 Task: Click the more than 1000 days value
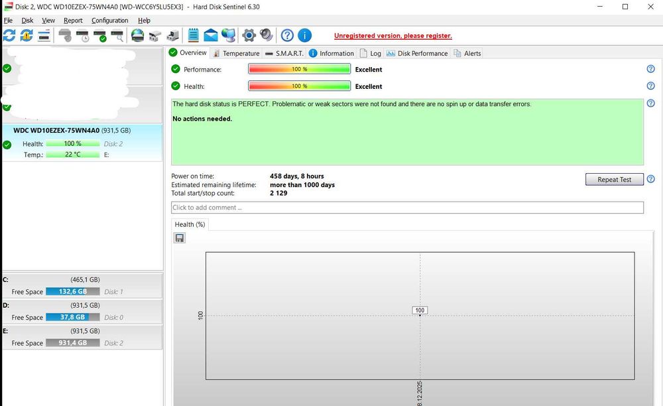(302, 185)
